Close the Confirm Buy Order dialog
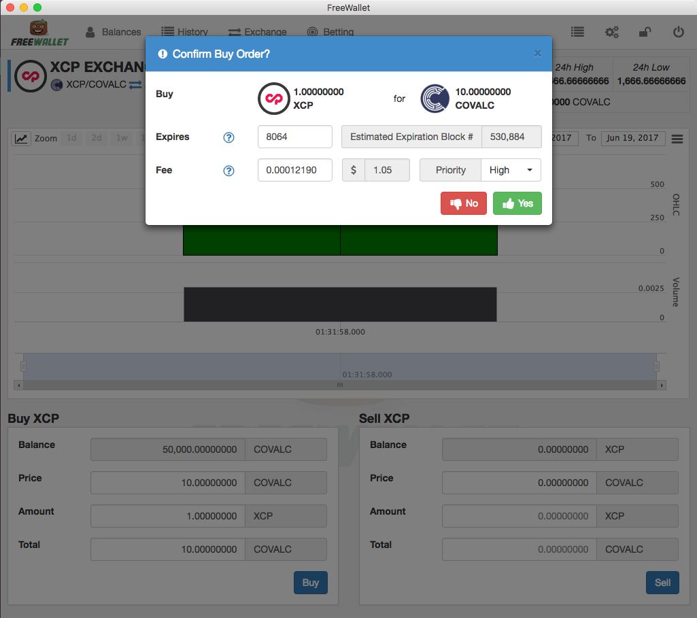 [x=537, y=54]
